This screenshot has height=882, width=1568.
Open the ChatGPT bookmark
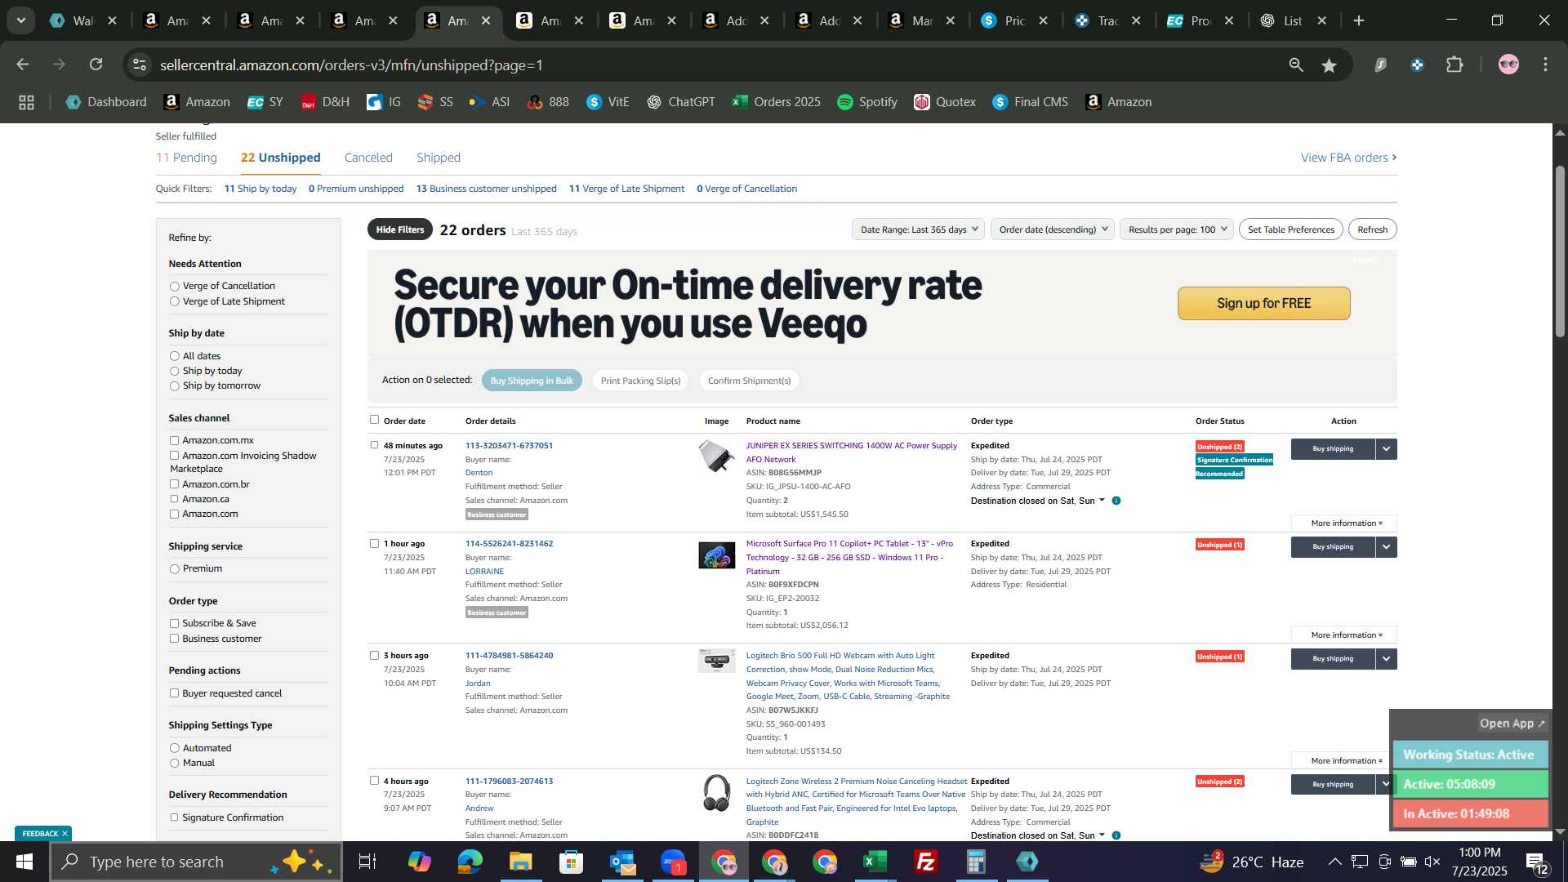681,102
